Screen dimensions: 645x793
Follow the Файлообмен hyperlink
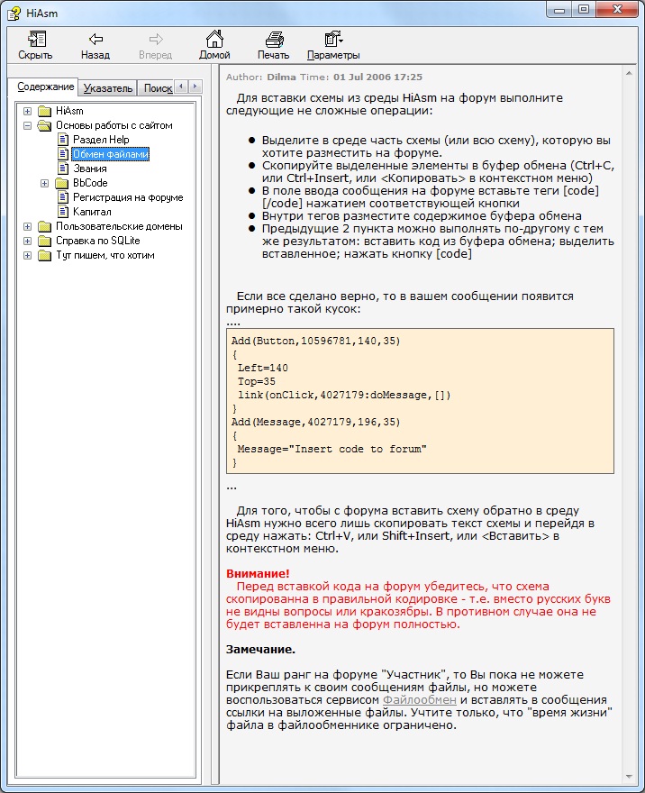[419, 700]
